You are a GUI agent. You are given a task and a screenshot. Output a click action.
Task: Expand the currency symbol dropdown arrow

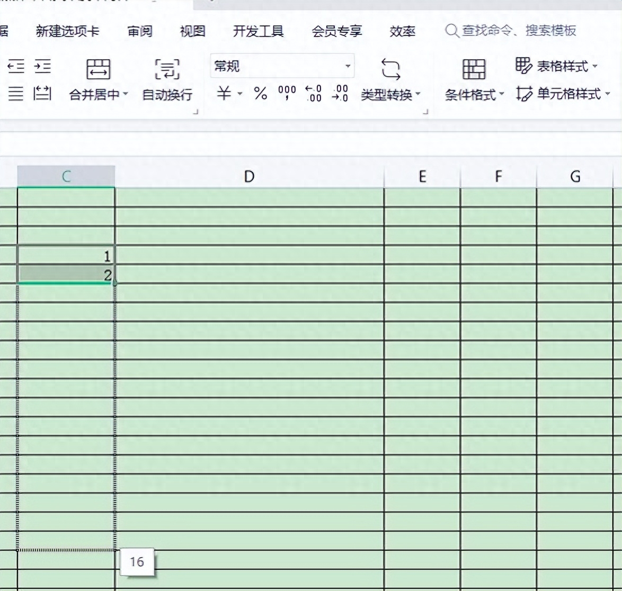pyautogui.click(x=239, y=94)
